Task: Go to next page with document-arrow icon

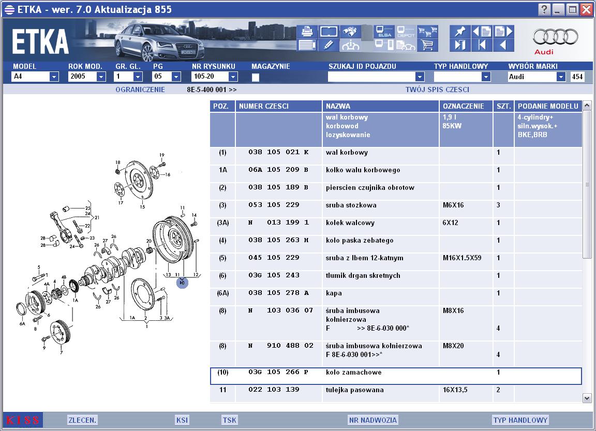Action: point(504,32)
